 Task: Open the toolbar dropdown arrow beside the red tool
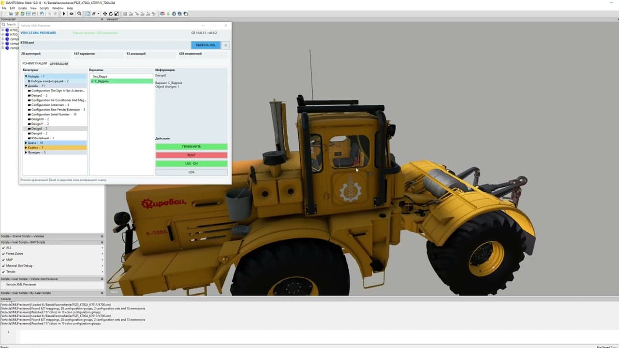(x=99, y=14)
